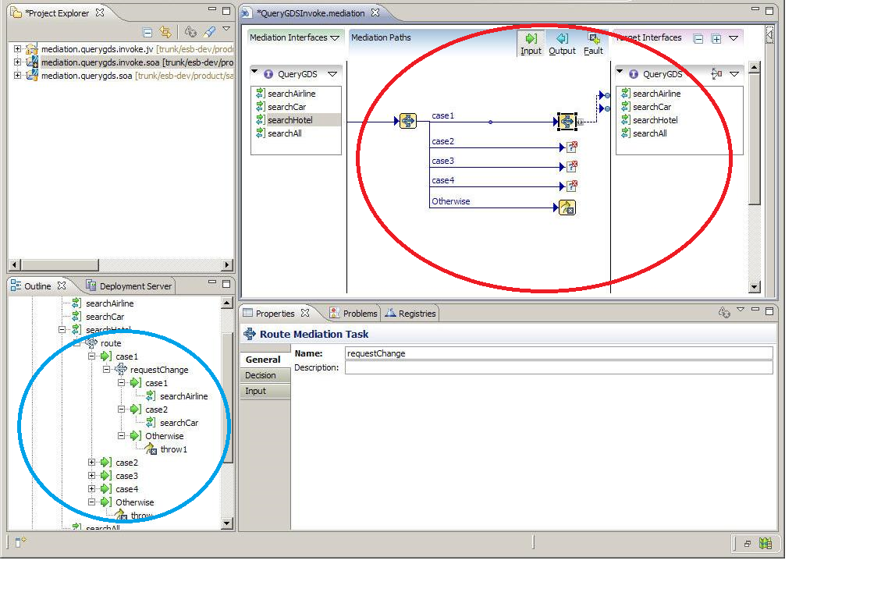Collapse all target interfaces icon
881x610 pixels.
tap(698, 39)
